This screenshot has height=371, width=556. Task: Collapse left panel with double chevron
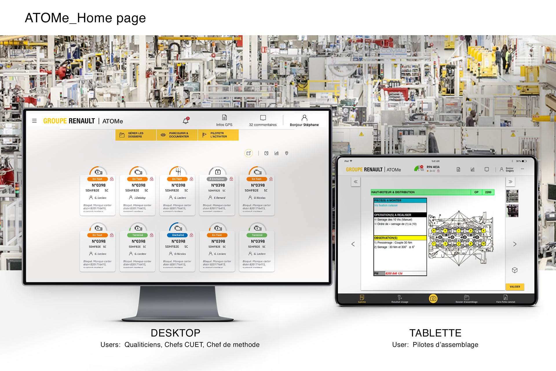point(356,182)
